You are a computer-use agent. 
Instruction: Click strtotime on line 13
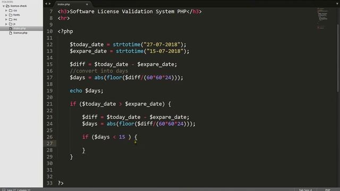click(x=130, y=51)
